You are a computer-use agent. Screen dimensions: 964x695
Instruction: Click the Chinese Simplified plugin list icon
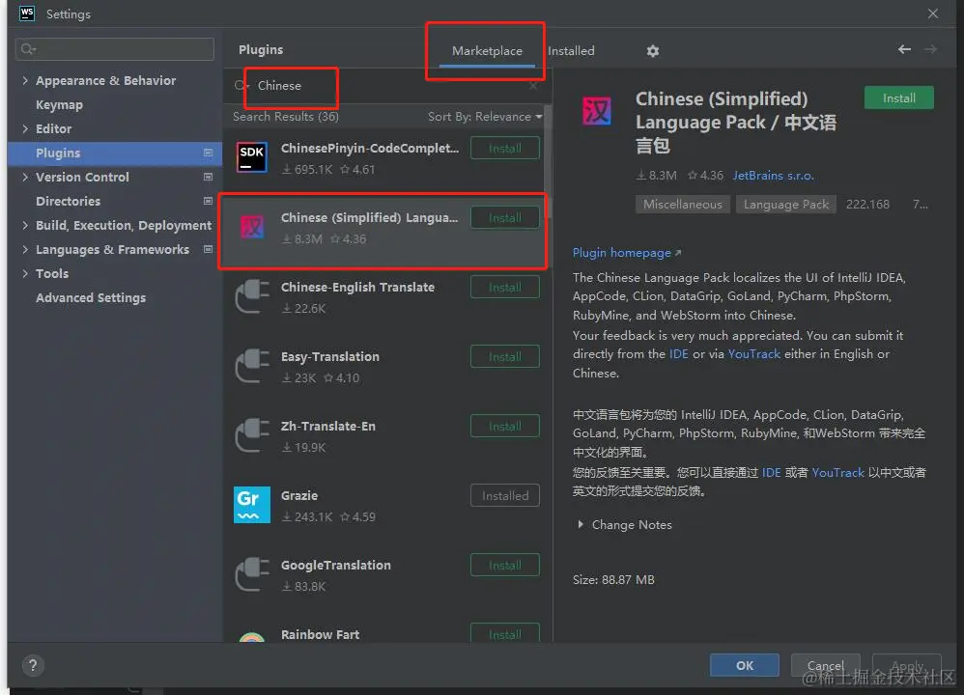pos(251,228)
